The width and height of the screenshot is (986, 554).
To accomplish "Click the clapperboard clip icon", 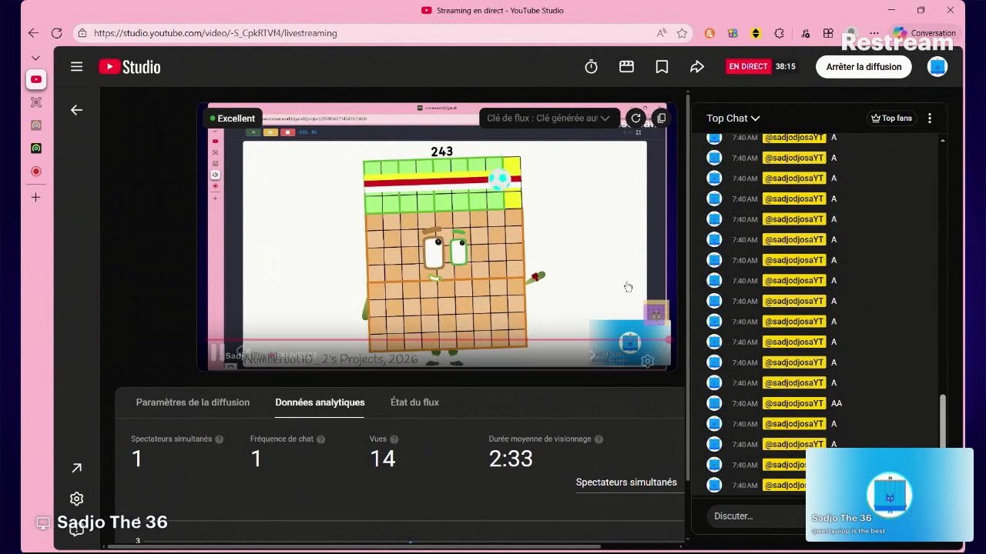I will pyautogui.click(x=626, y=67).
